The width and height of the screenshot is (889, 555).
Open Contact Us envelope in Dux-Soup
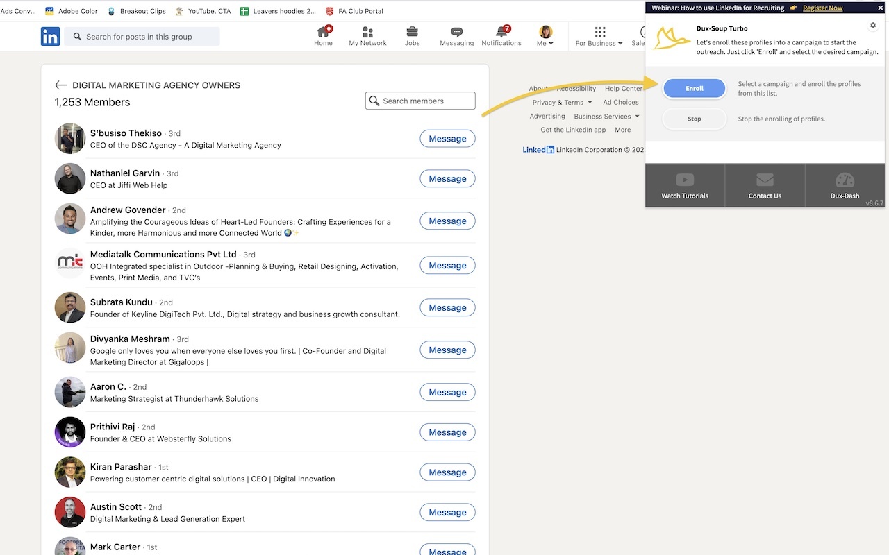765,186
